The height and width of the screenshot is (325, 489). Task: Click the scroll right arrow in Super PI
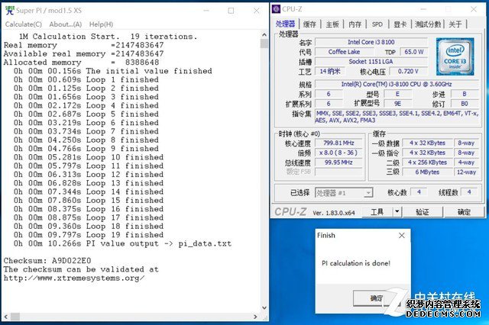[256, 317]
